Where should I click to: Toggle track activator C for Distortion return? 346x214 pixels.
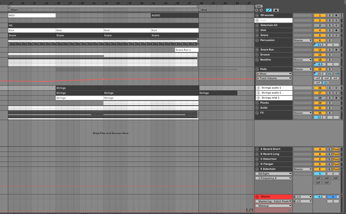pos(320,159)
